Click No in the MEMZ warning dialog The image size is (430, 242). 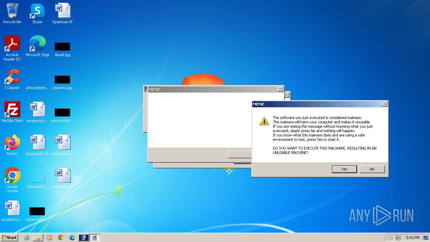pyautogui.click(x=372, y=169)
